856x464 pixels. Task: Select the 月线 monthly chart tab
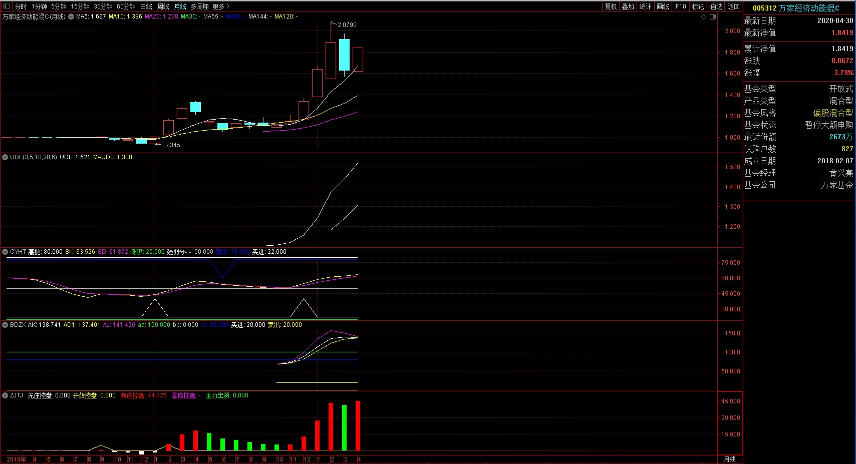tap(180, 7)
